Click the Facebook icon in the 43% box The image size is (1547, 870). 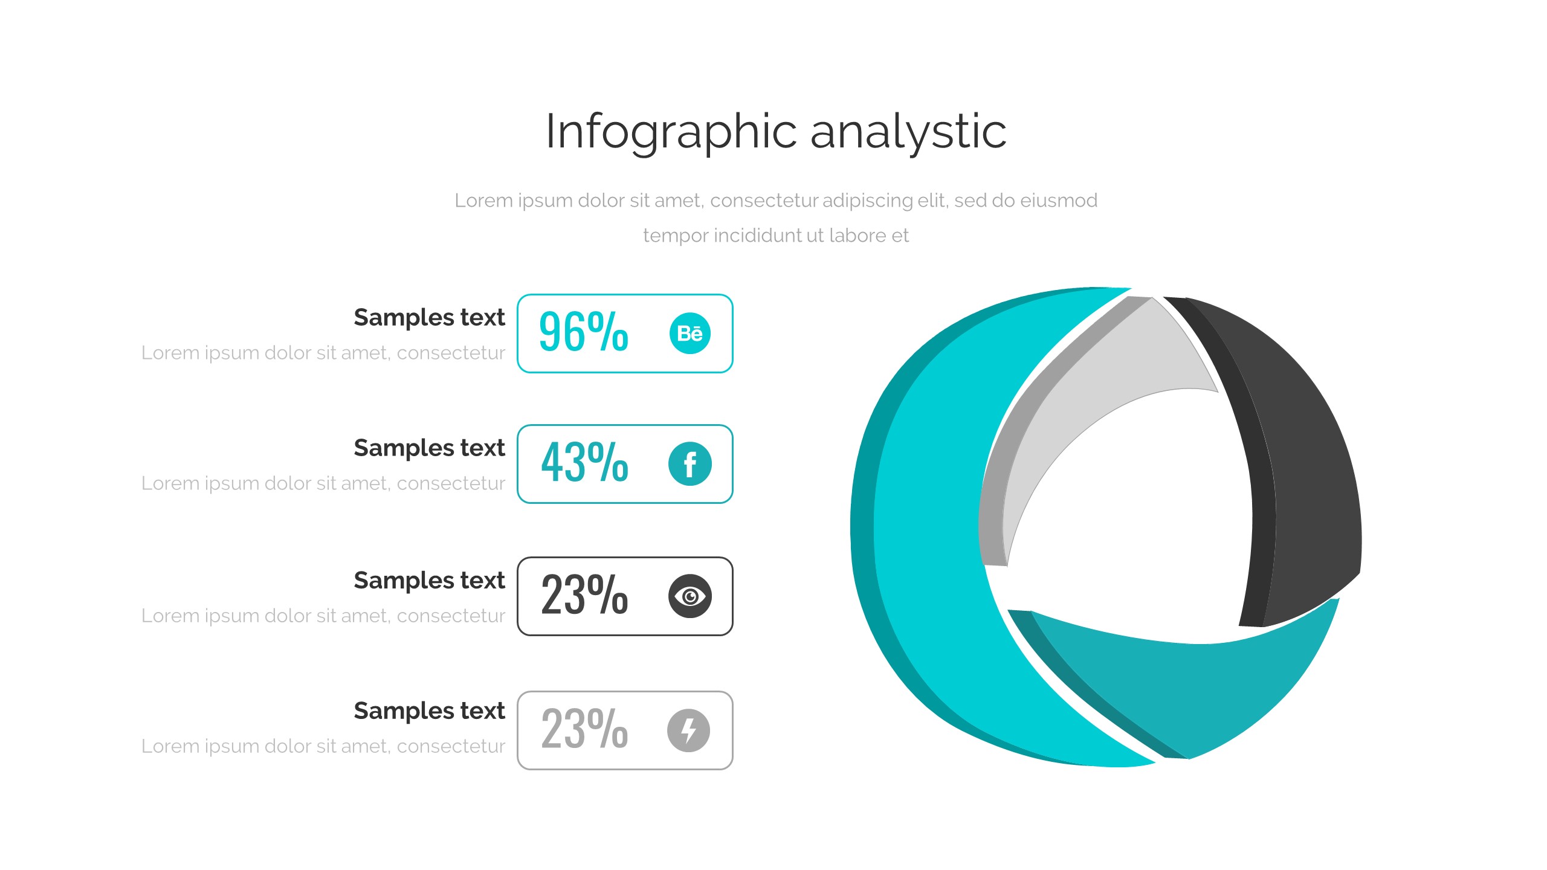point(690,464)
